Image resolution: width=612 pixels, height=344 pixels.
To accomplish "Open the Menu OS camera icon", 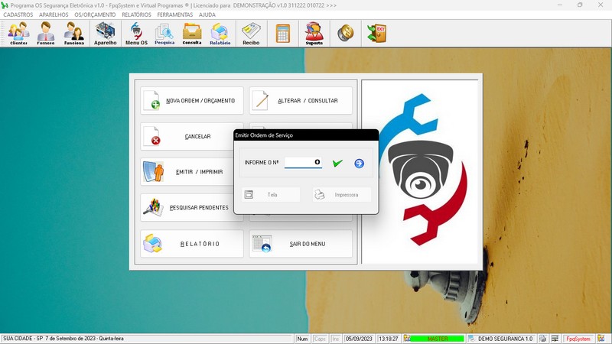I will (x=136, y=34).
